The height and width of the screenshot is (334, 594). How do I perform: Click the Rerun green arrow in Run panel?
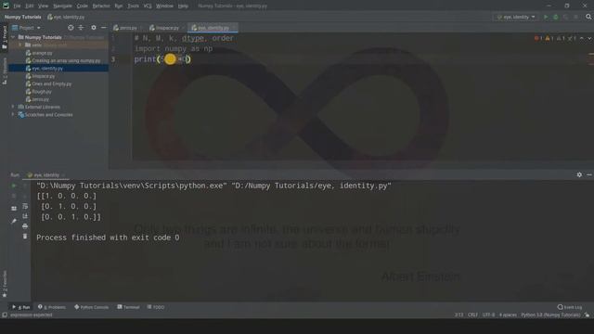pos(14,186)
